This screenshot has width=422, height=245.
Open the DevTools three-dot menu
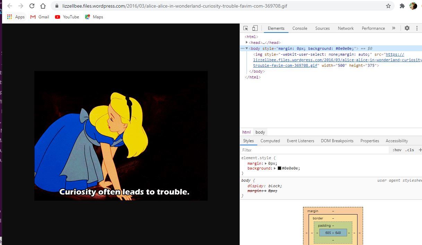click(417, 28)
